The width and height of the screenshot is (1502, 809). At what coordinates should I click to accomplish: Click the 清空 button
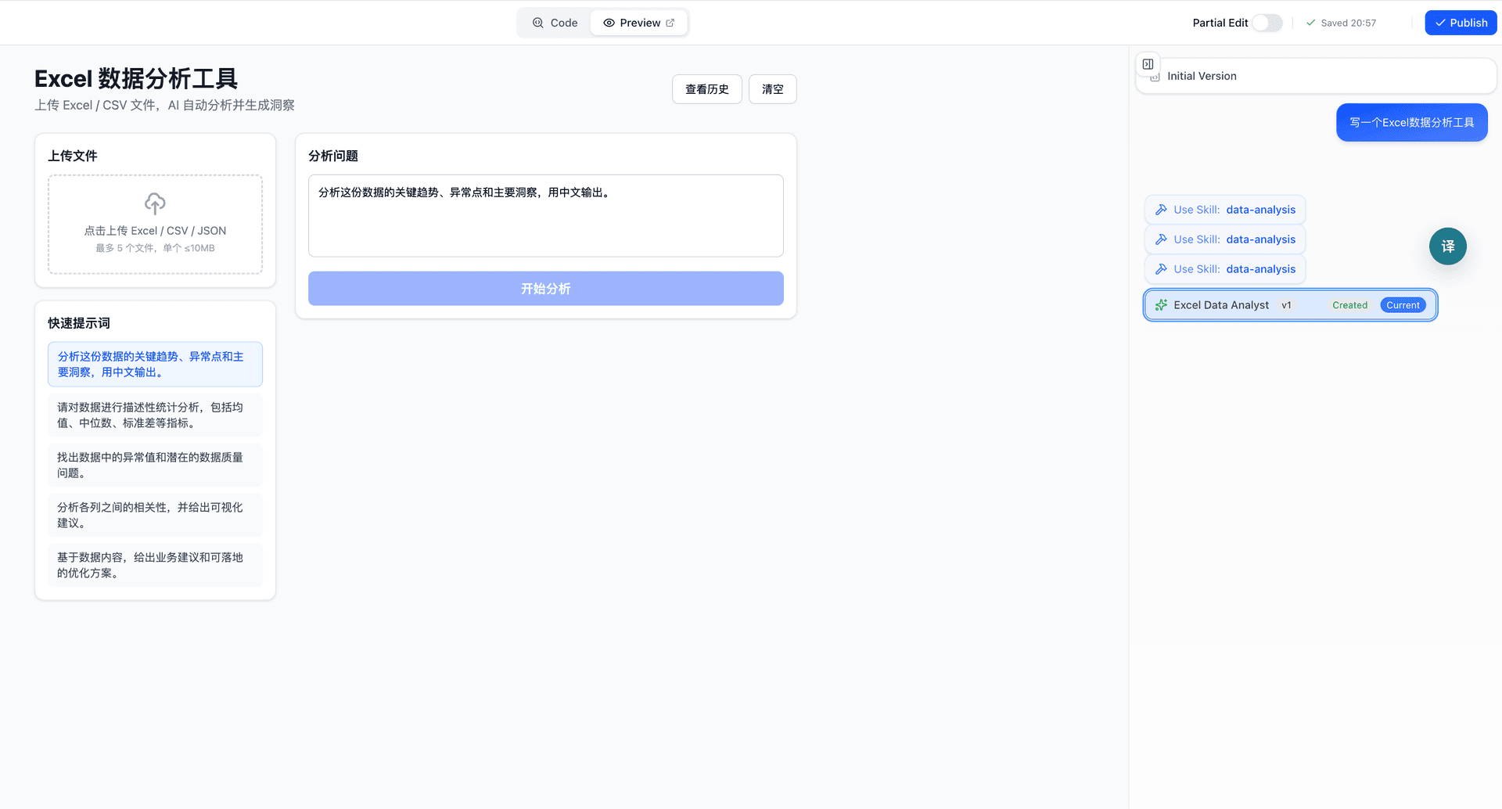point(772,89)
